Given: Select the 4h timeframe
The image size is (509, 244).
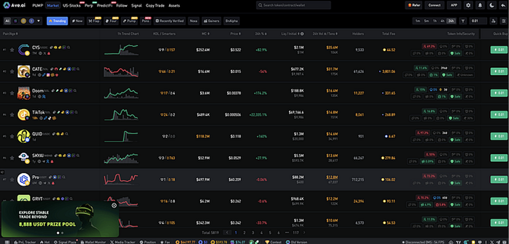Looking at the screenshot, I should tap(443, 21).
